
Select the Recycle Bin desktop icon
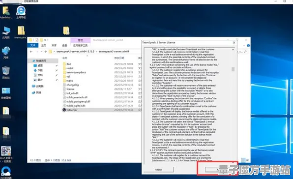click(x=6, y=72)
